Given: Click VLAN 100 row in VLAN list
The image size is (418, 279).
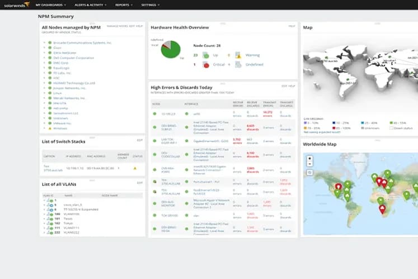Looking at the screenshot, I should point(92,214).
